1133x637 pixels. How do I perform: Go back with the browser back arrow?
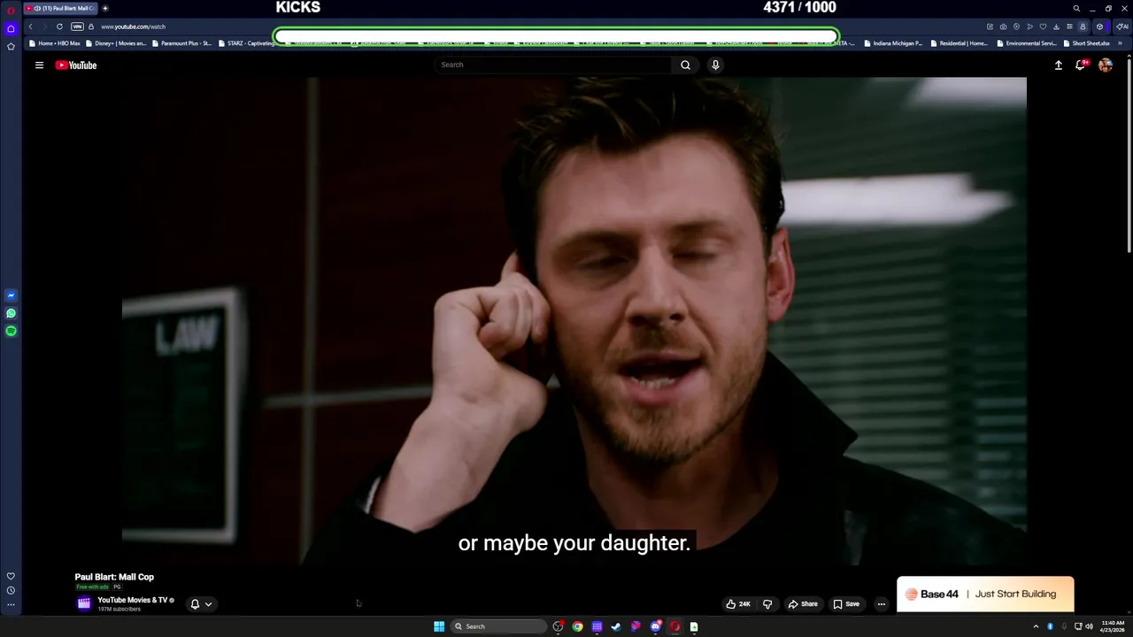30,27
